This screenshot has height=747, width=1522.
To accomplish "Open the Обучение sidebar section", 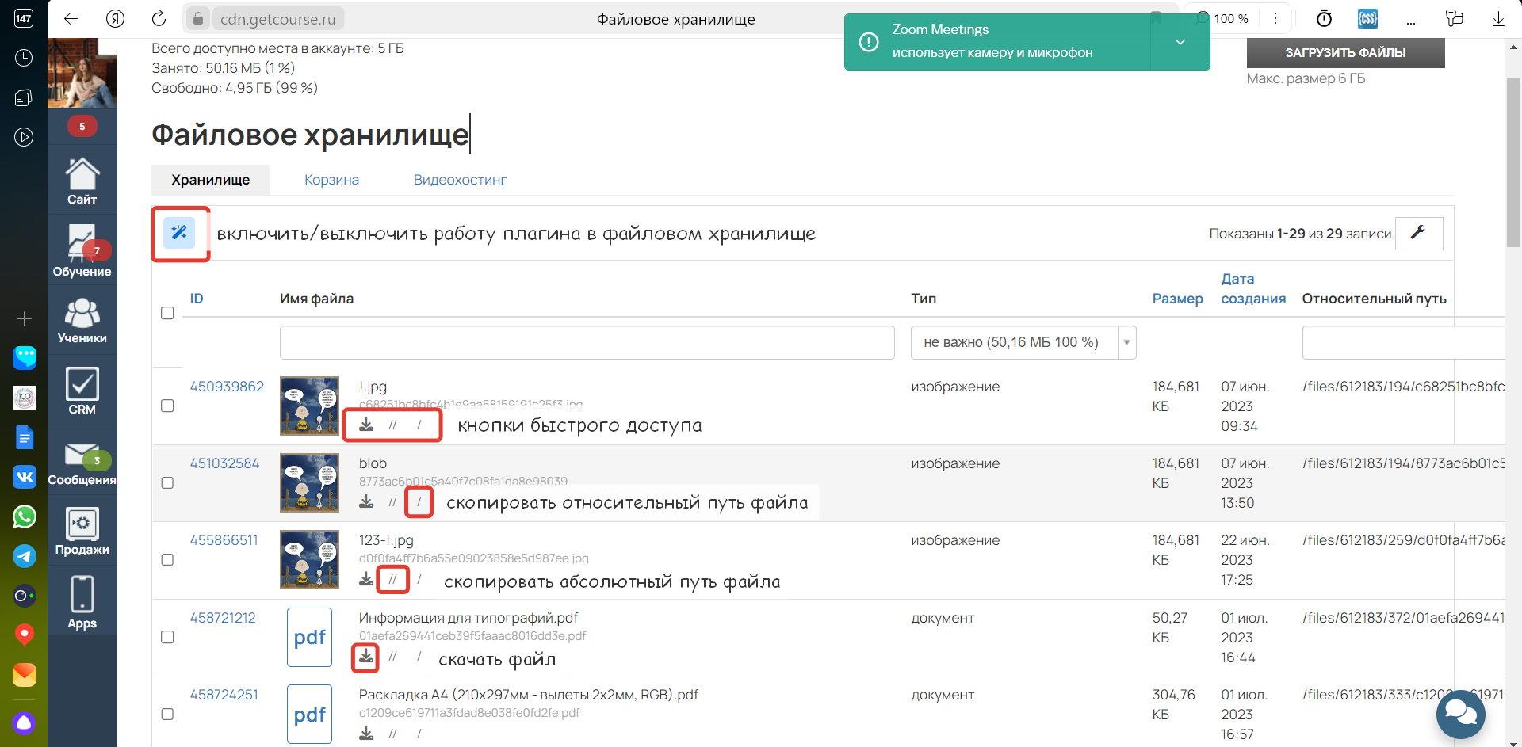I will (x=82, y=250).
